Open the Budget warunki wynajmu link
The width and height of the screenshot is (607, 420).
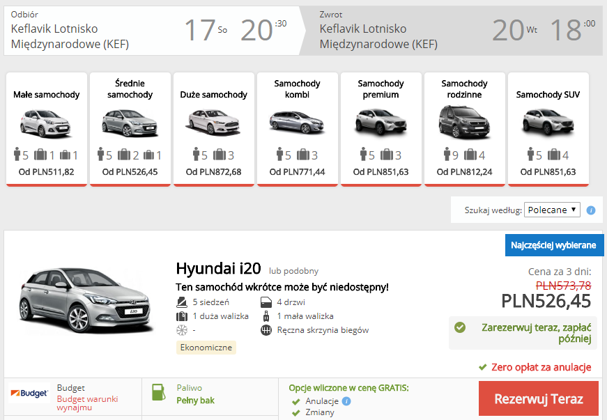(x=88, y=403)
